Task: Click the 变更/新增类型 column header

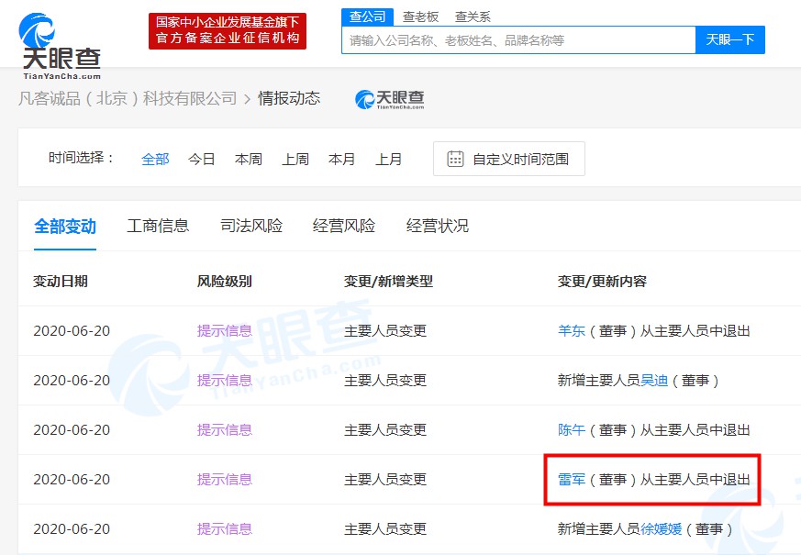Action: coord(388,282)
